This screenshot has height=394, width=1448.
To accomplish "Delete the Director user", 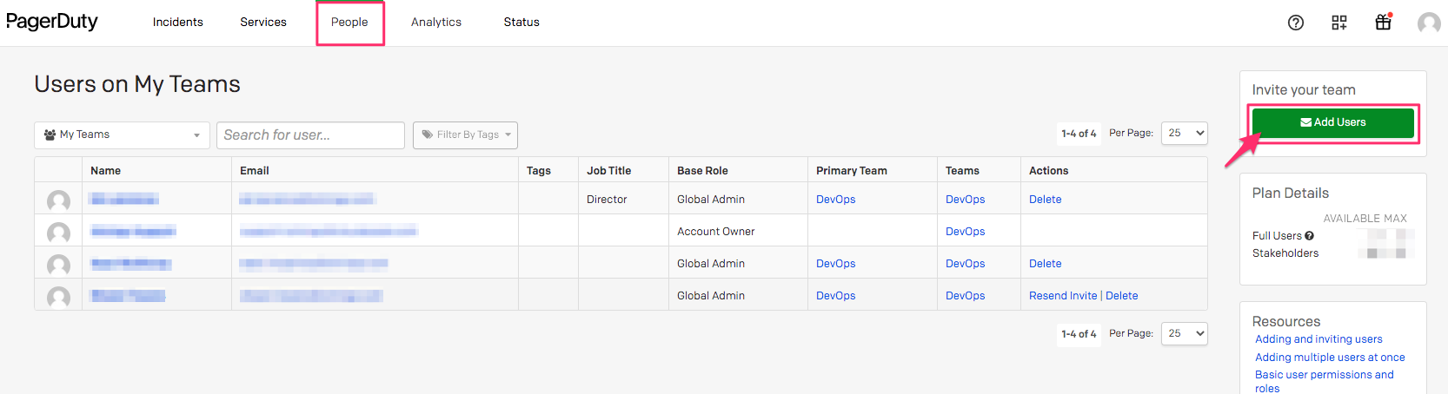I will [1045, 200].
